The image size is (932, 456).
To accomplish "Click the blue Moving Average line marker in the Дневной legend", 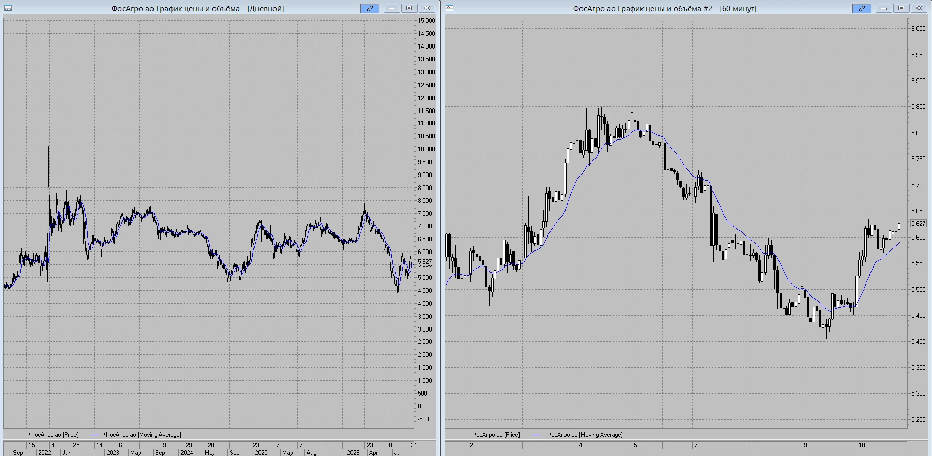I will (95, 435).
